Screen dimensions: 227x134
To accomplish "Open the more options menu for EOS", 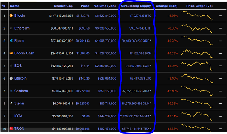I will (x=220, y=66).
